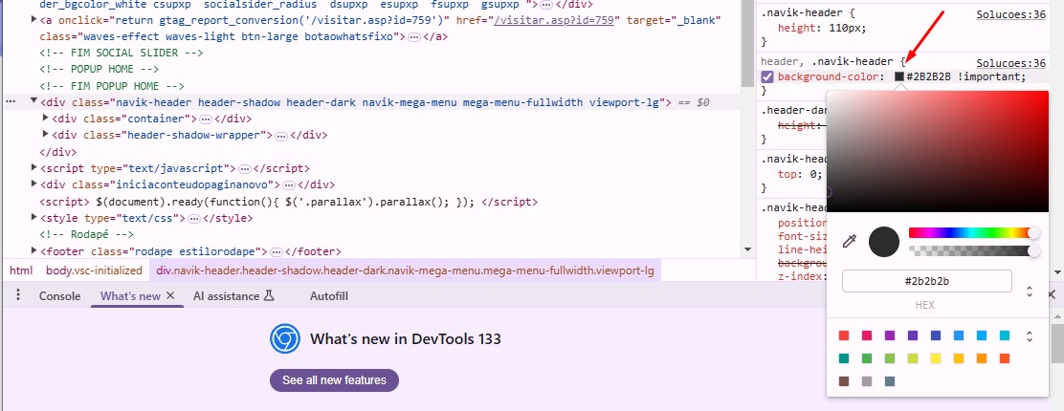Expand the div class container node
Viewport: 1064px width, 411px height.
coord(46,119)
